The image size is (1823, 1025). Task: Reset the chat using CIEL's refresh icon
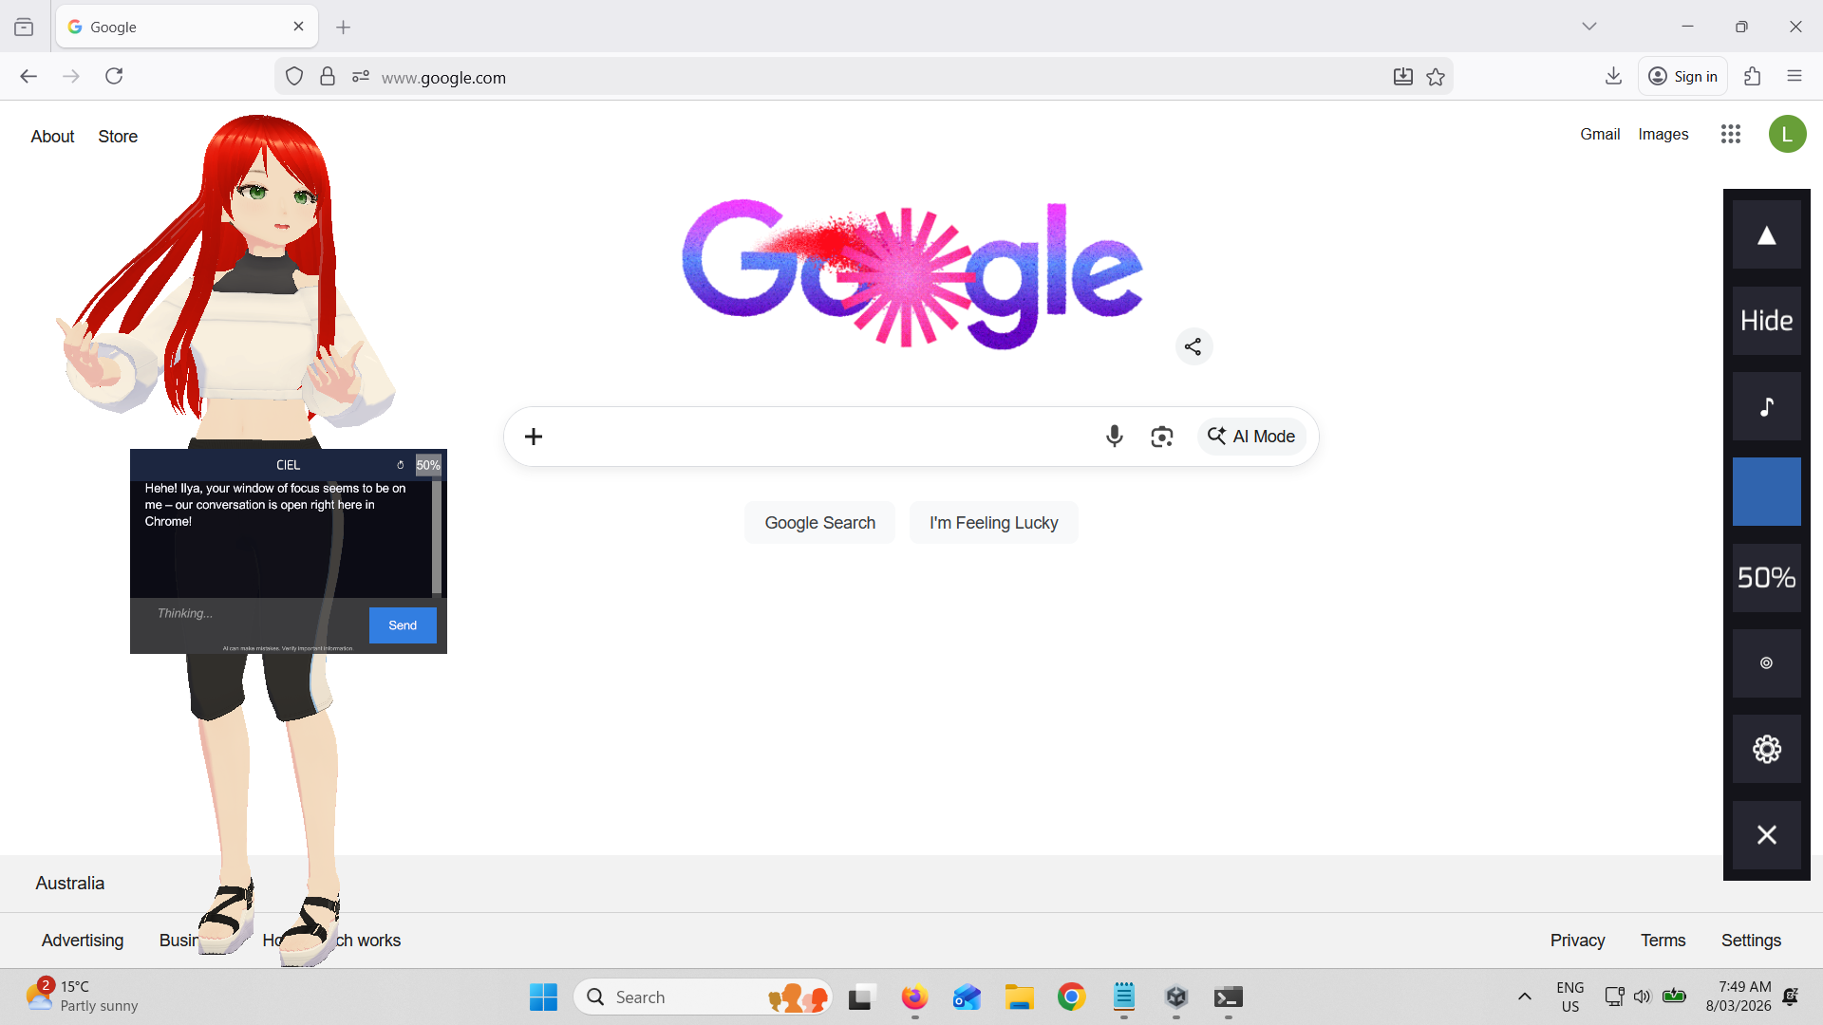[400, 464]
